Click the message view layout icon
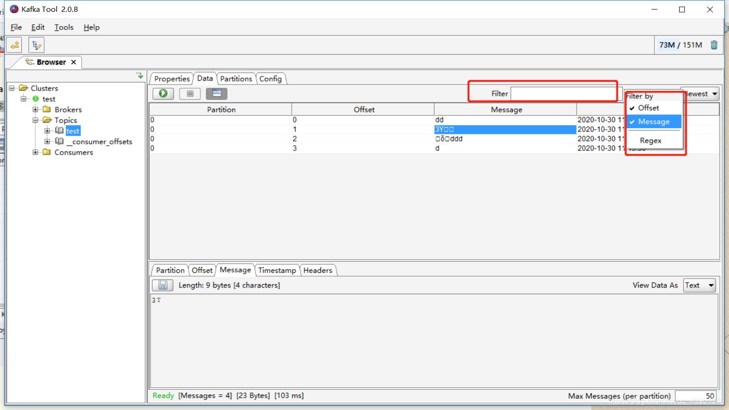 pyautogui.click(x=217, y=93)
